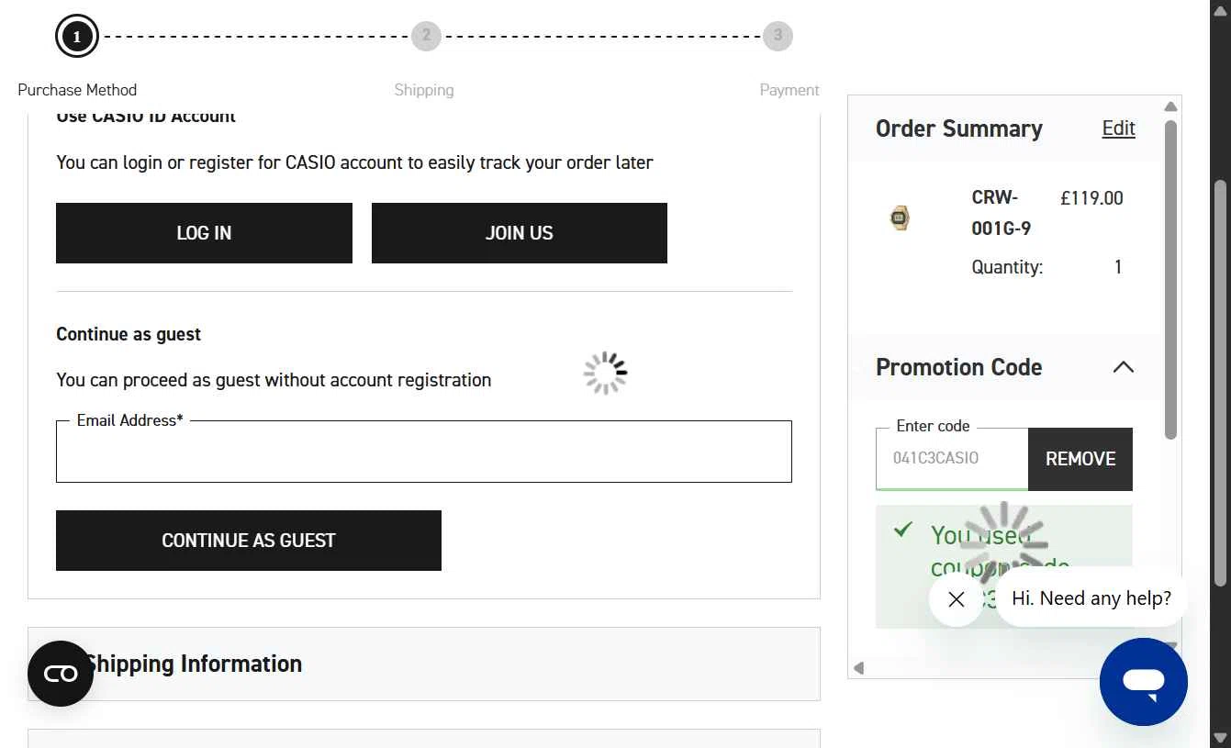Collapse the Promotion Code section

pyautogui.click(x=1123, y=367)
